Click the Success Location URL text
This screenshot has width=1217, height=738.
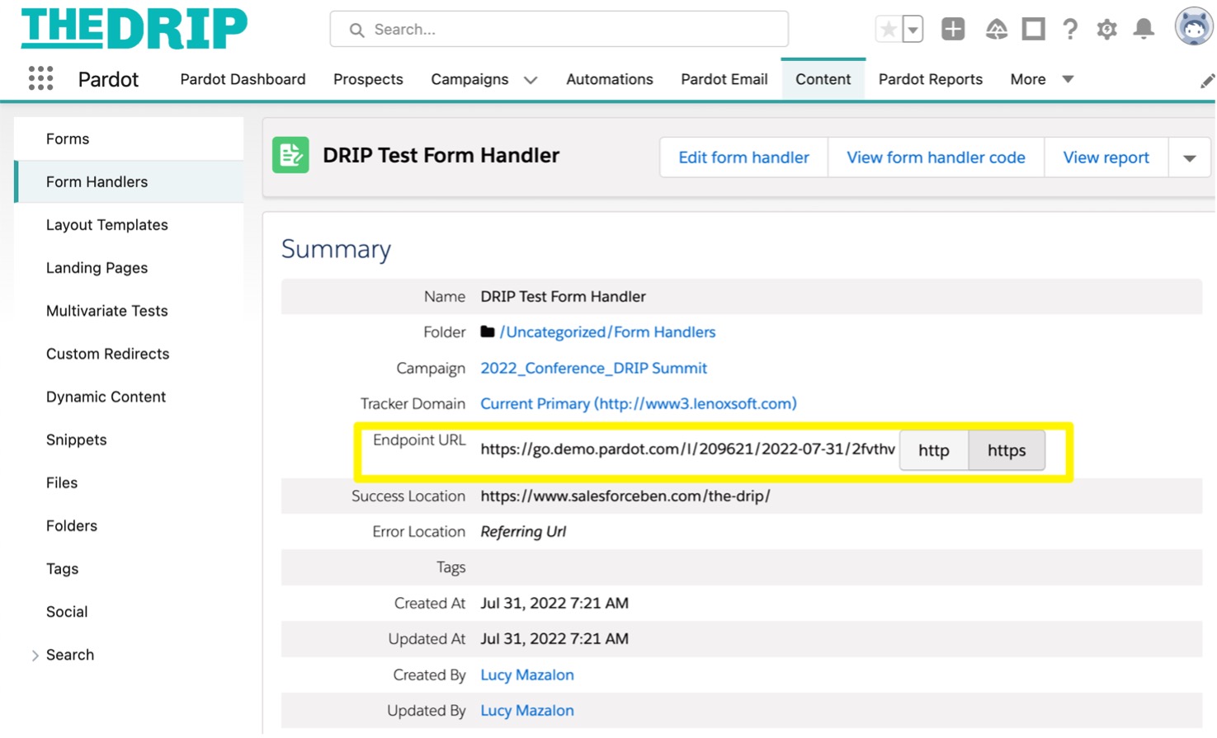625,496
